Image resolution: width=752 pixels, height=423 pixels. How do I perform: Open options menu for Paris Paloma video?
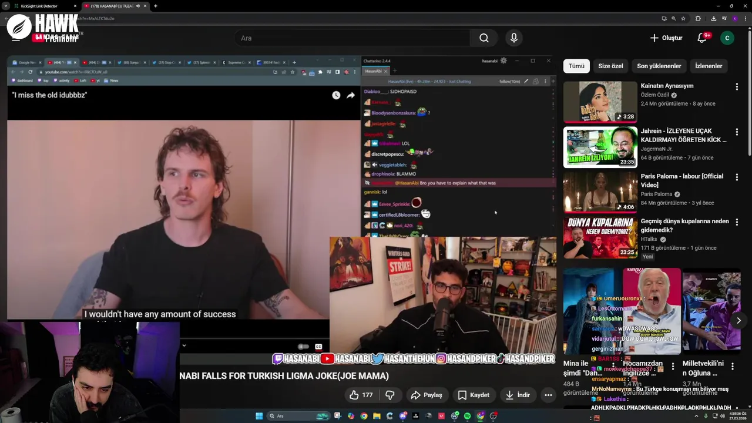click(x=737, y=177)
